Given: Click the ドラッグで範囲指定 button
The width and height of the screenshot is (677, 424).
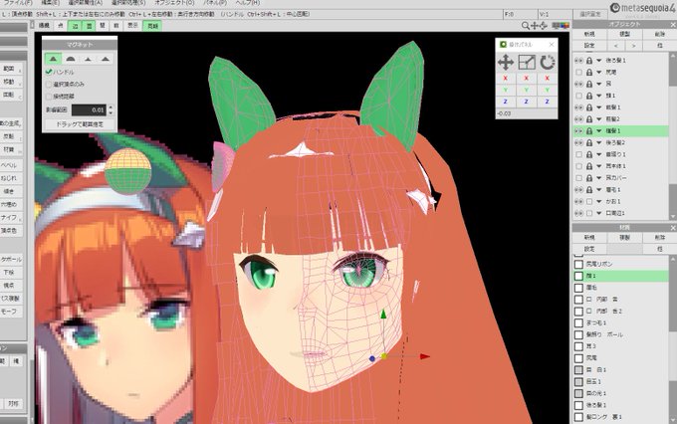Looking at the screenshot, I should (80, 124).
